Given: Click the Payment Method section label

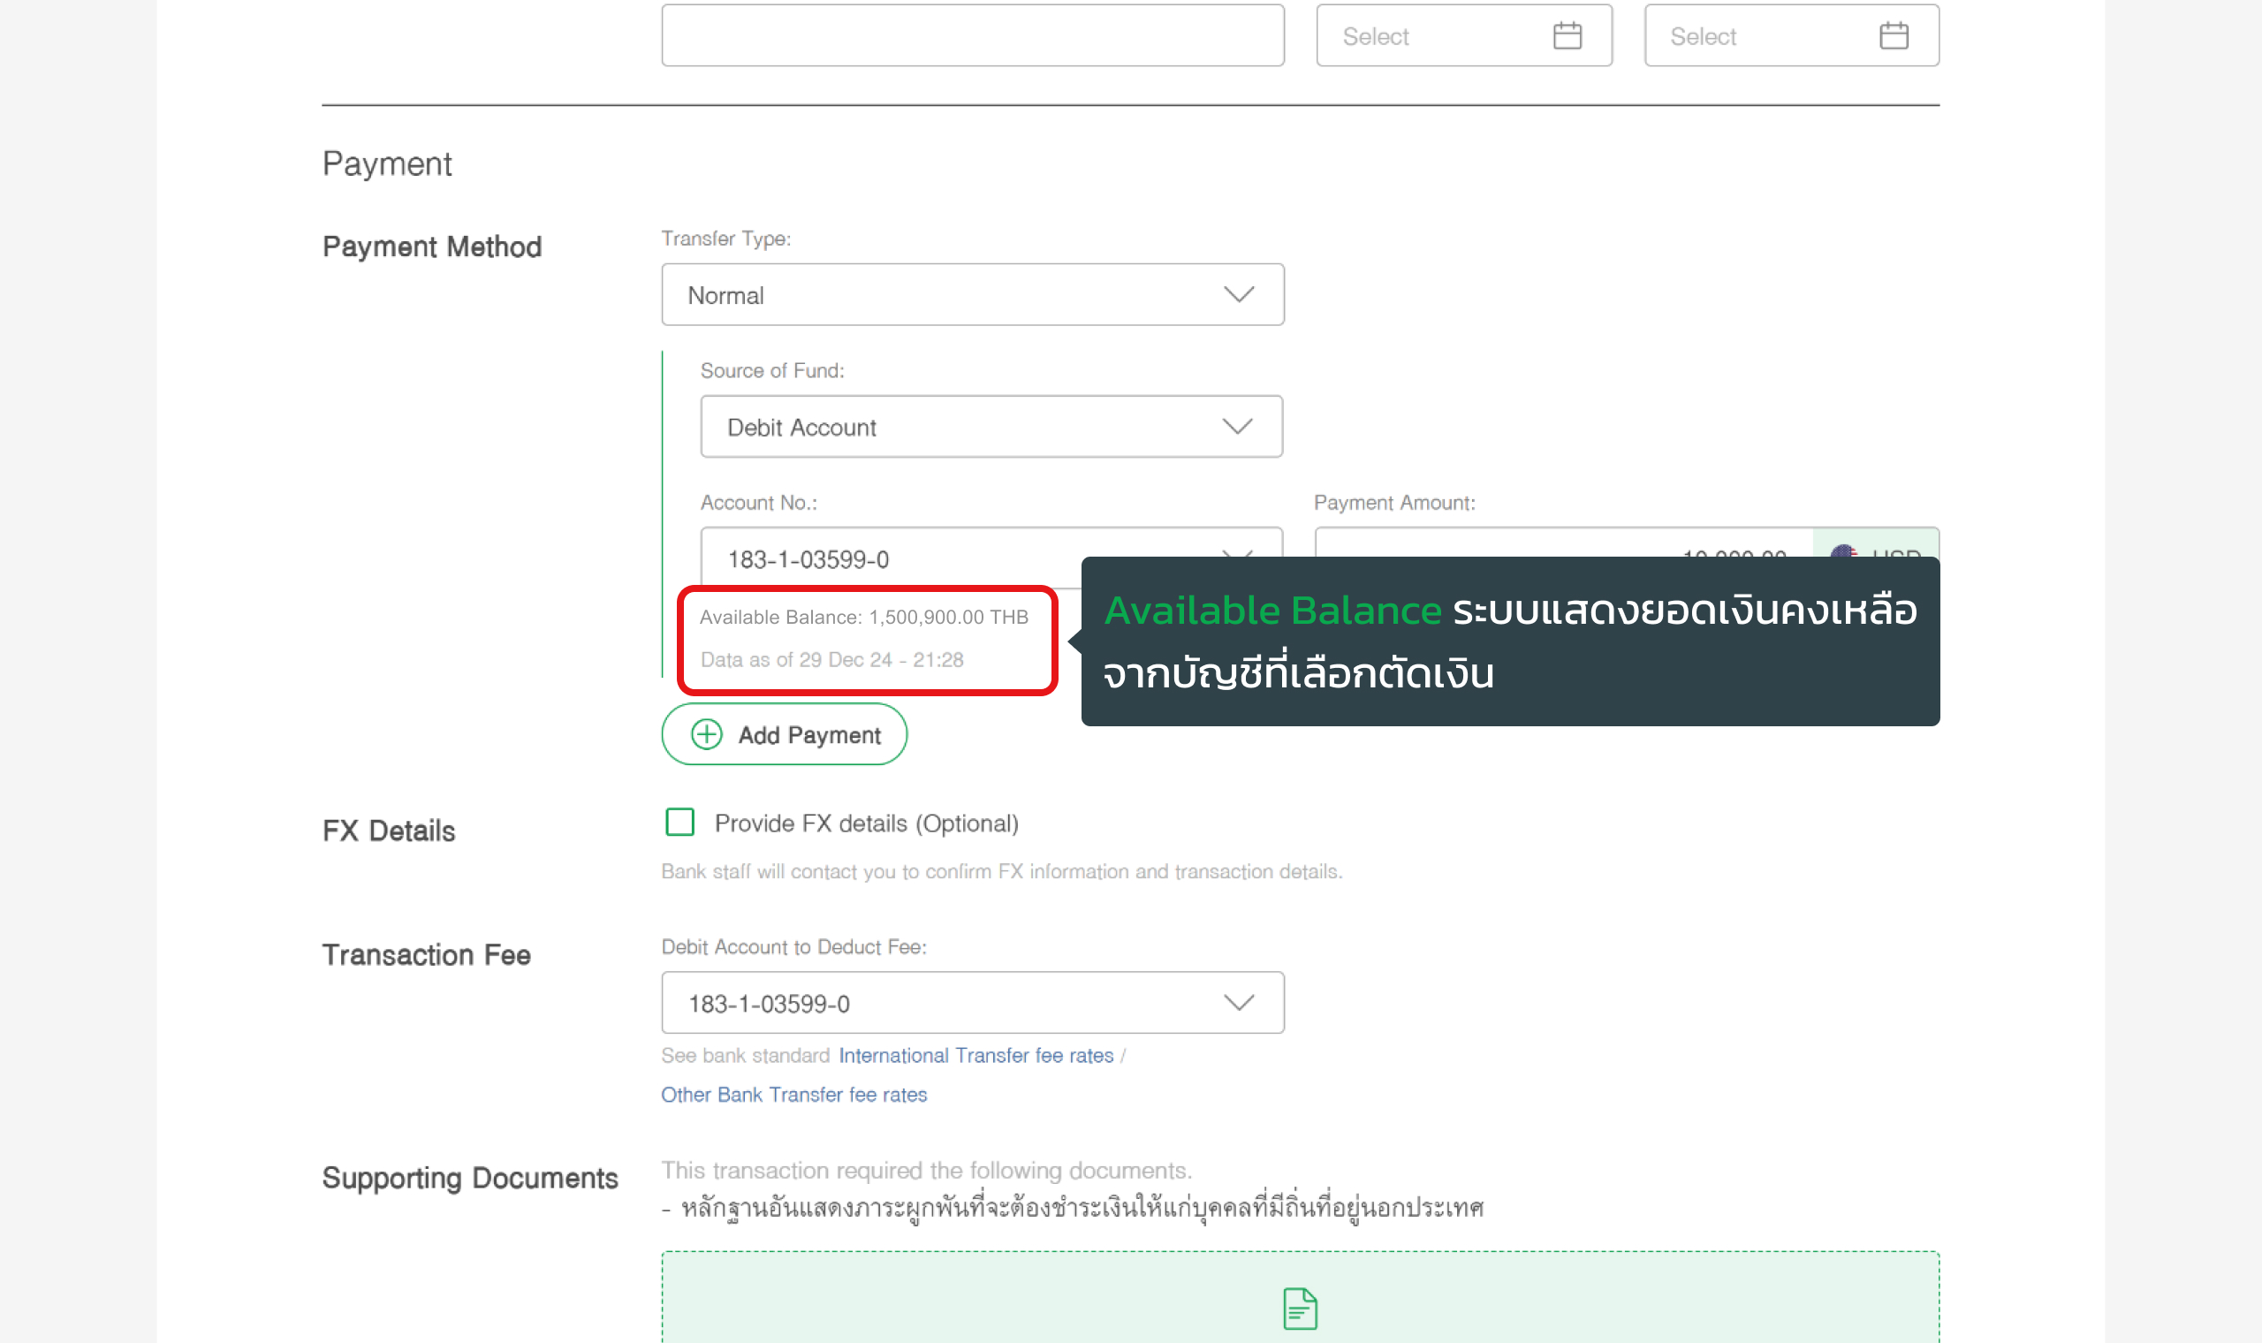Looking at the screenshot, I should 431,247.
